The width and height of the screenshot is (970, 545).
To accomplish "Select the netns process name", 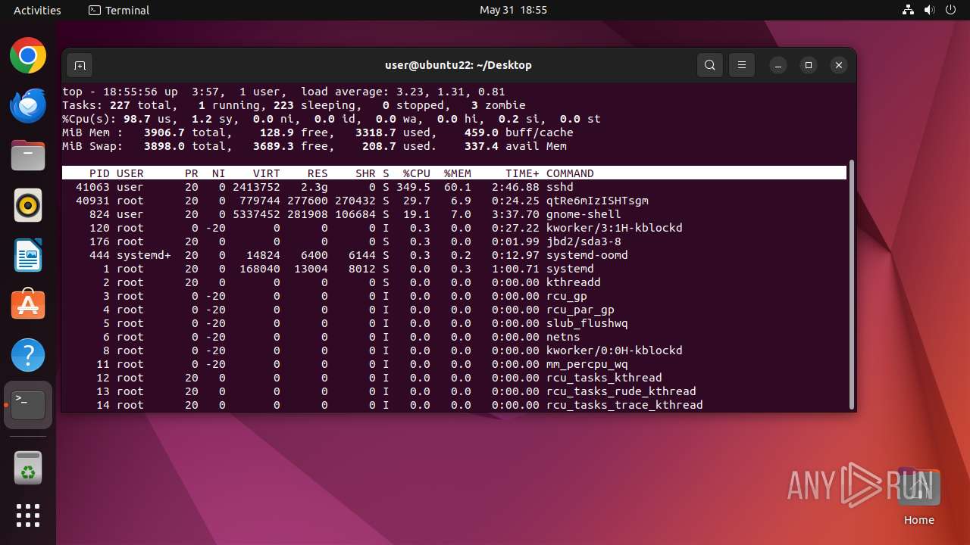I will click(563, 337).
